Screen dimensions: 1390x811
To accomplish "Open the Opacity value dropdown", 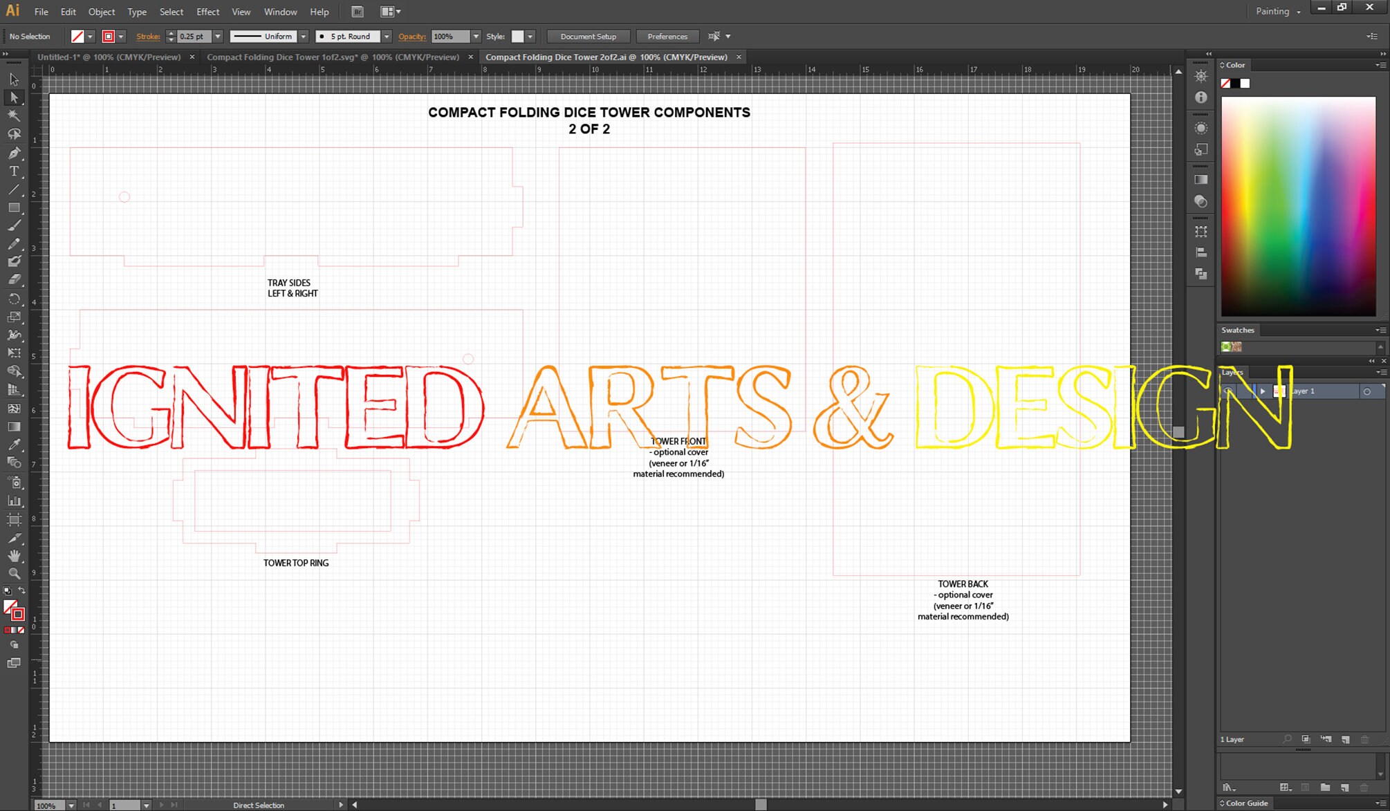I will pyautogui.click(x=476, y=37).
